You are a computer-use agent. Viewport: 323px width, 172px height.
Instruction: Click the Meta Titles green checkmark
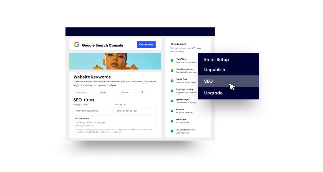click(172, 60)
